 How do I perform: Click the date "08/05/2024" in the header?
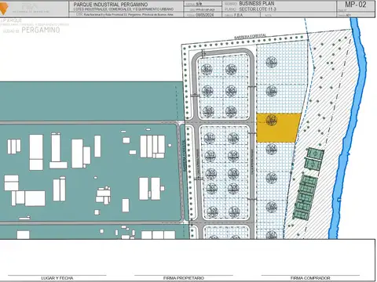tap(205, 15)
